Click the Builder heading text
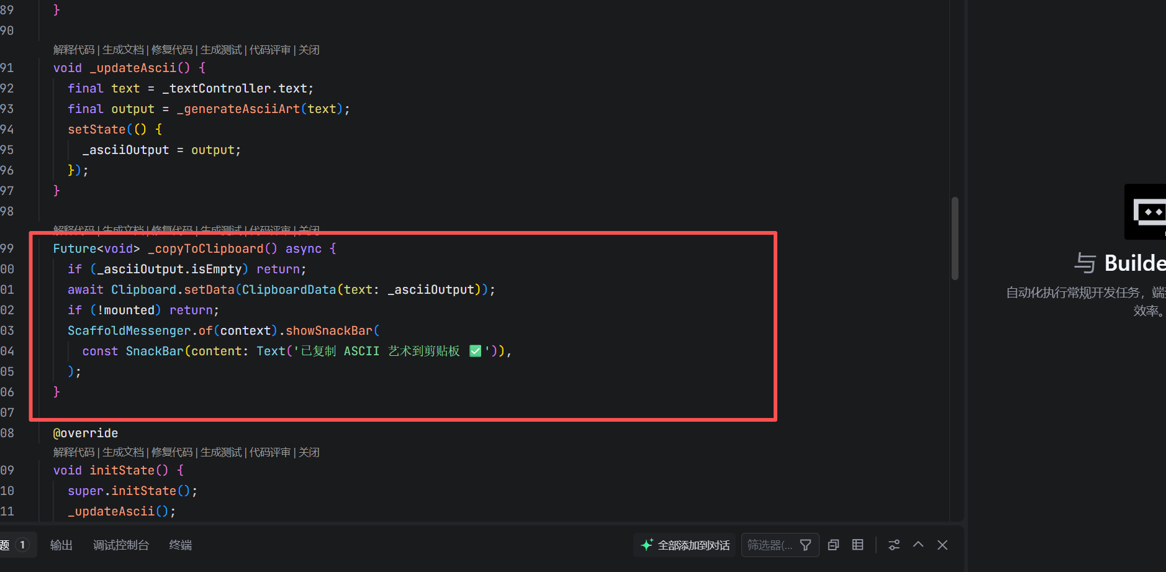 [x=1135, y=263]
